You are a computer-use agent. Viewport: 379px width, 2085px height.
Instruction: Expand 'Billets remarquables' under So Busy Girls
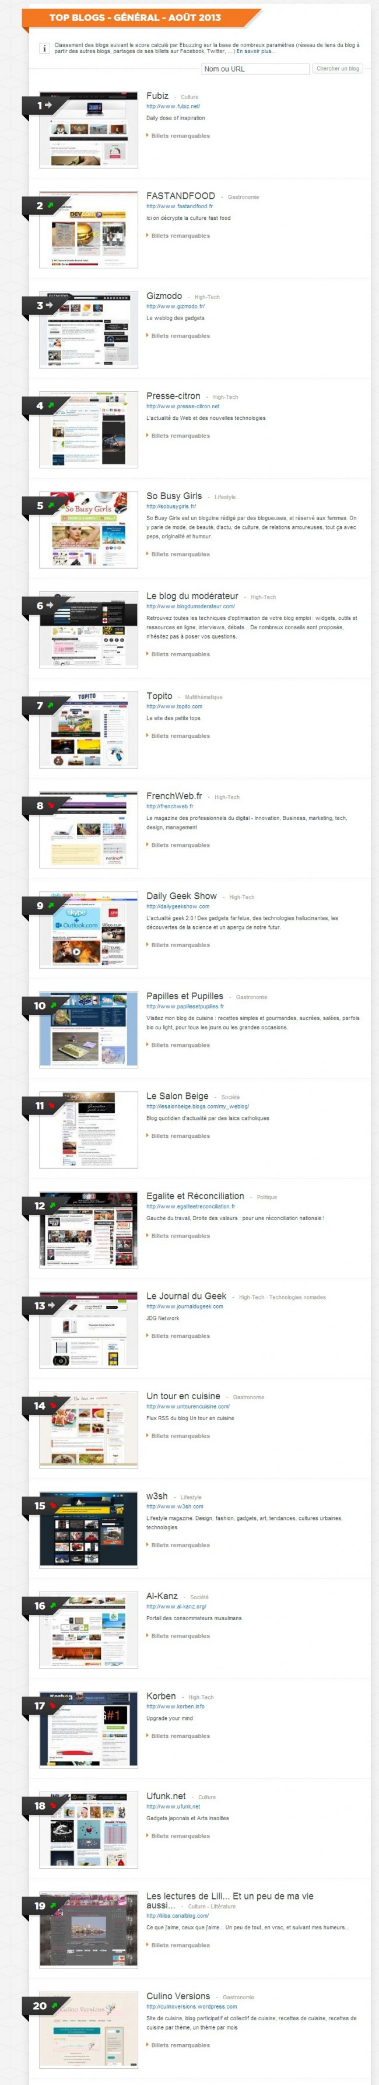coord(180,555)
